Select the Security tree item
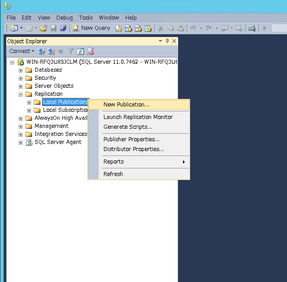Image resolution: width=287 pixels, height=282 pixels. (45, 78)
